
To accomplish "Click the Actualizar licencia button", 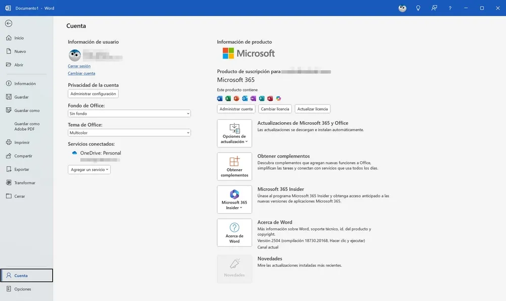I will (x=312, y=109).
